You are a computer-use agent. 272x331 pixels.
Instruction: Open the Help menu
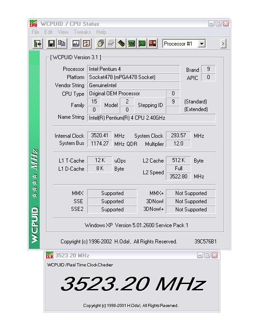(101, 32)
